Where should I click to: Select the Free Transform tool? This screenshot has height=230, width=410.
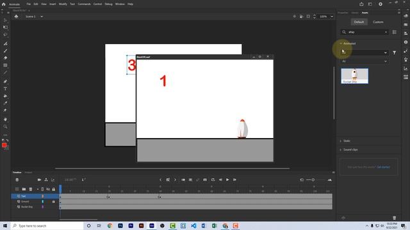pos(5,27)
